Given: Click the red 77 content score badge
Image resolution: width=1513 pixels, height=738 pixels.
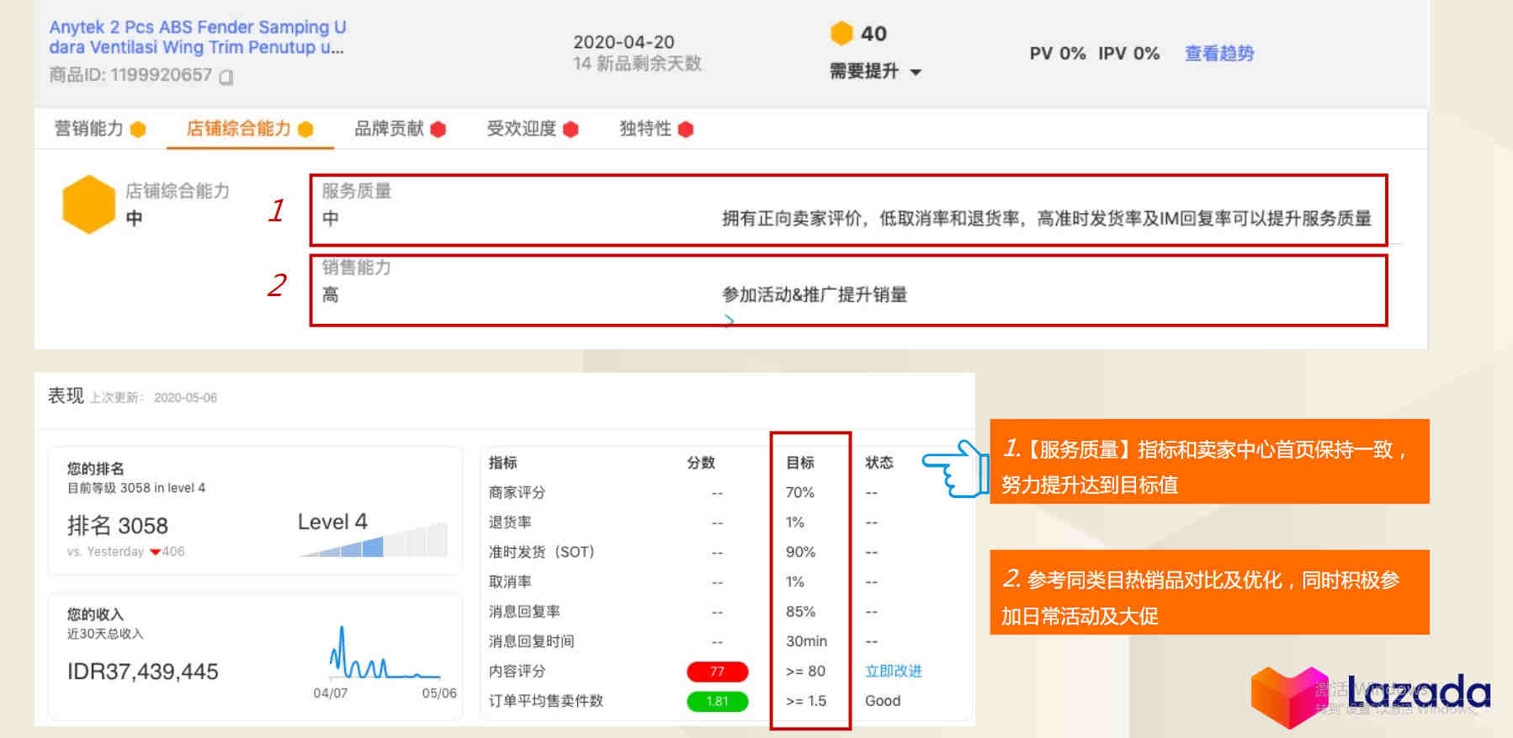Looking at the screenshot, I should click(717, 671).
